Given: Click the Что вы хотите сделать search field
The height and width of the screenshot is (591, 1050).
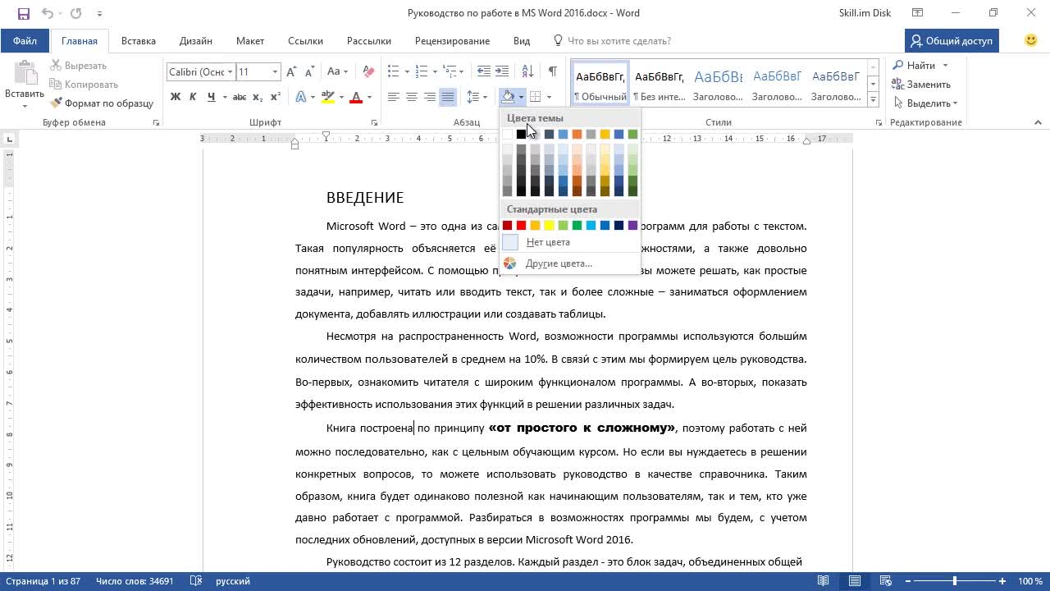Looking at the screenshot, I should pos(619,41).
